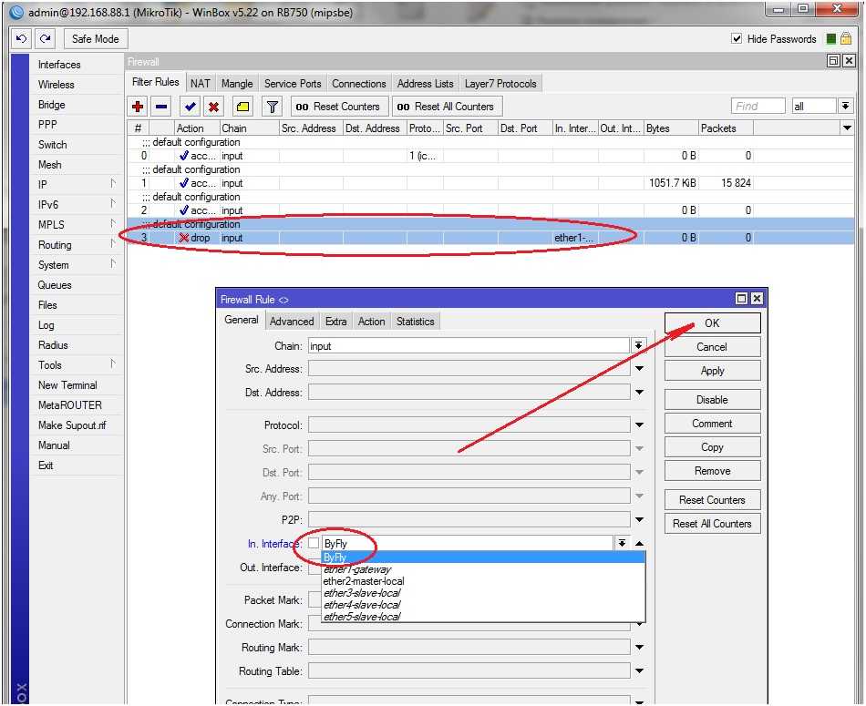Expand the Dst. Address field

click(x=639, y=393)
